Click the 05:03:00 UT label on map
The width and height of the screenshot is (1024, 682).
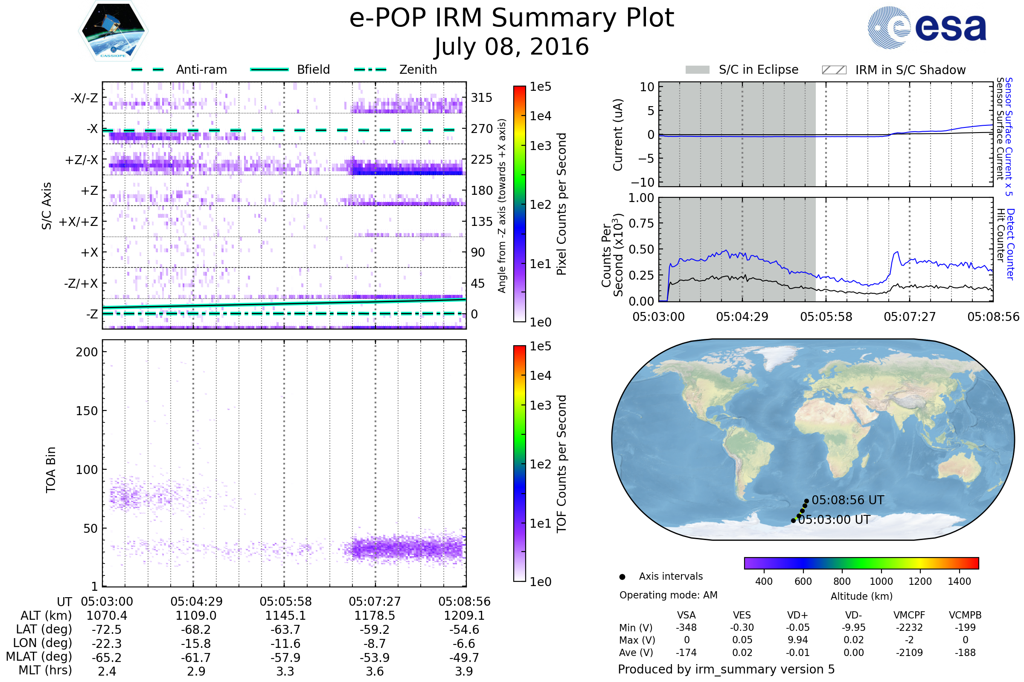tap(834, 520)
